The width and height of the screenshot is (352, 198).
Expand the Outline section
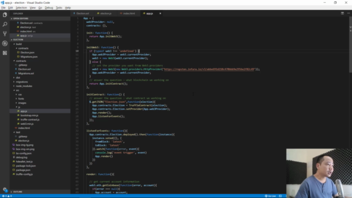40,192
